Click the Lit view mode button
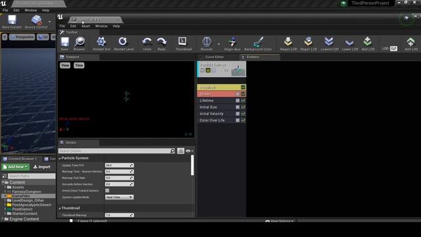421x237 pixels. [43, 37]
